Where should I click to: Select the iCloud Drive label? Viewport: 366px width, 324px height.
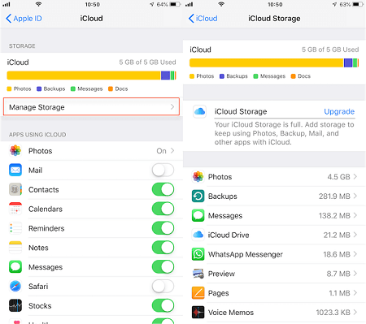coord(229,235)
